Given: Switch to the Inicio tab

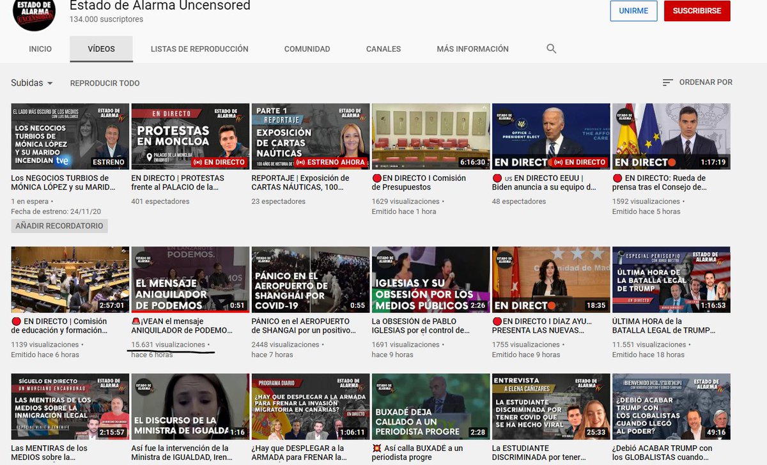Looking at the screenshot, I should pyautogui.click(x=40, y=49).
